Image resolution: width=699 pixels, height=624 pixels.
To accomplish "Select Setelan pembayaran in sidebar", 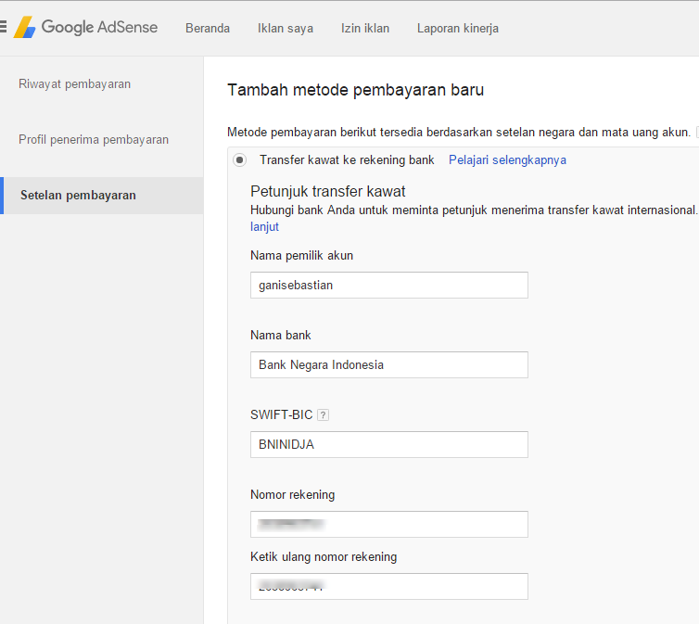I will (x=102, y=196).
